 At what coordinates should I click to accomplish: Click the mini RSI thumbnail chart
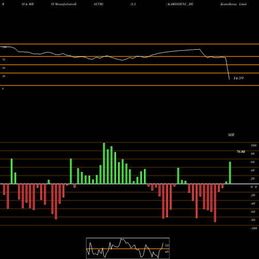[128, 248]
